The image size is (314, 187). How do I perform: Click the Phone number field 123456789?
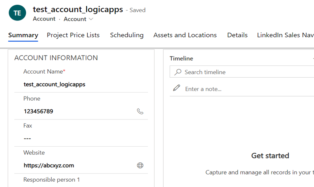click(38, 111)
